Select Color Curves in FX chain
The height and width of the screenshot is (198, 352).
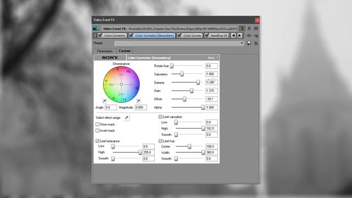tap(189, 35)
